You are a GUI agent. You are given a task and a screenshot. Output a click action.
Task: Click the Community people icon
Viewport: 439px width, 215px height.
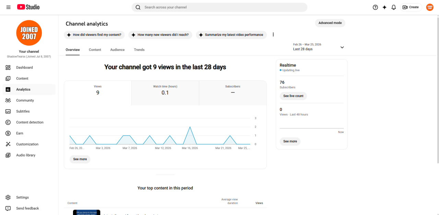(x=8, y=100)
